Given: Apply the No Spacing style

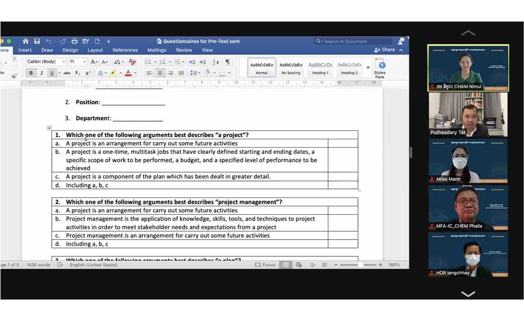Looking at the screenshot, I should tap(291, 67).
